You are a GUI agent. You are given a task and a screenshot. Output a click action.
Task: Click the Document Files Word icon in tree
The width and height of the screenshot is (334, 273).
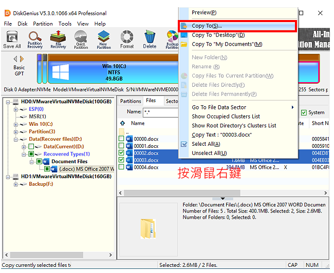[46, 162]
